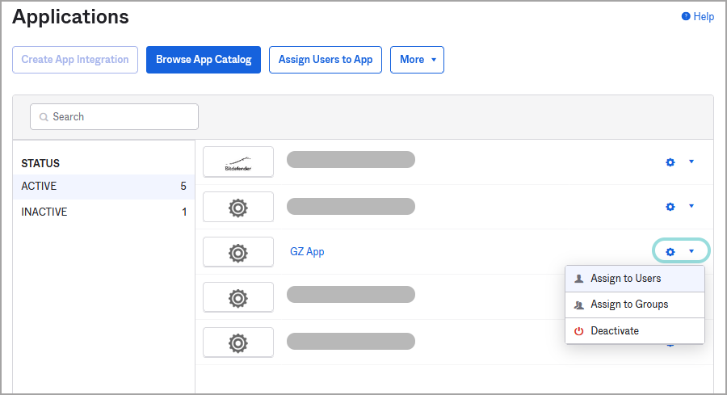Click the gear settings icon in the second app row
Viewport: 727px width, 395px height.
coord(670,207)
